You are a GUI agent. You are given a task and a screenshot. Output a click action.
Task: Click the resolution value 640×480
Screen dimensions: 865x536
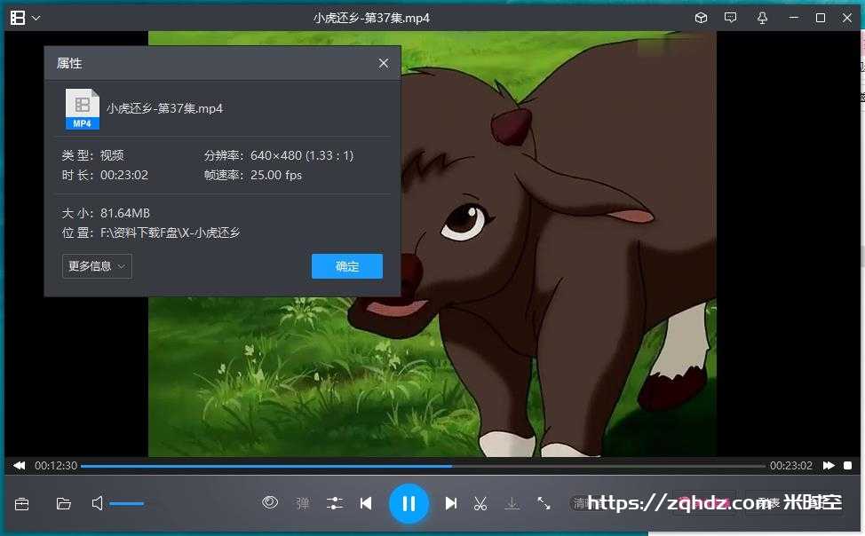(276, 155)
